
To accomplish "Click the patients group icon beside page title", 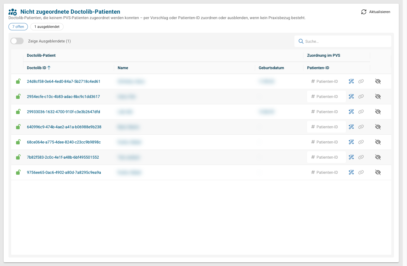I will click(13, 12).
